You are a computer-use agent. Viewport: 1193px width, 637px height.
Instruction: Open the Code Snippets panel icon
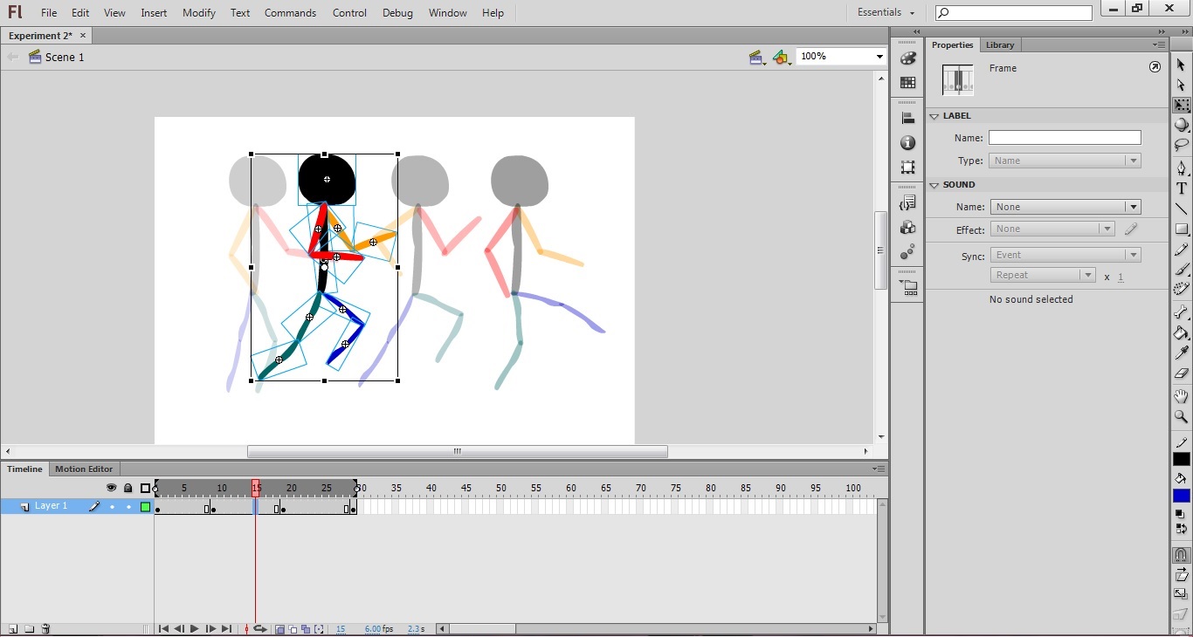pos(908,203)
